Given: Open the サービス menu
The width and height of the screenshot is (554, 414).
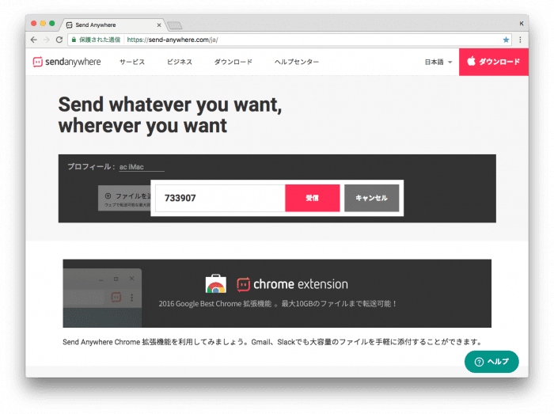Looking at the screenshot, I should (x=132, y=62).
